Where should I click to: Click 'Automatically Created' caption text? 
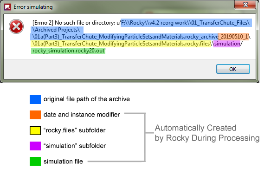pyautogui.click(x=196, y=128)
